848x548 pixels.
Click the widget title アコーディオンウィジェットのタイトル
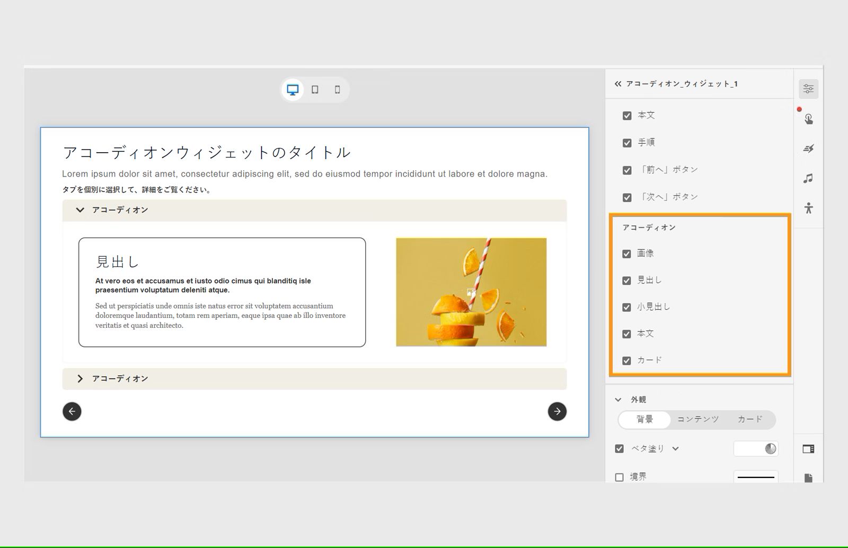pos(207,153)
